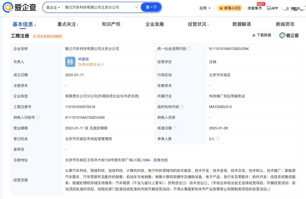Image resolution: width=306 pixels, height=199 pixels.
Task: Click the 爱企查 logo in header
Action: pos(19,7)
